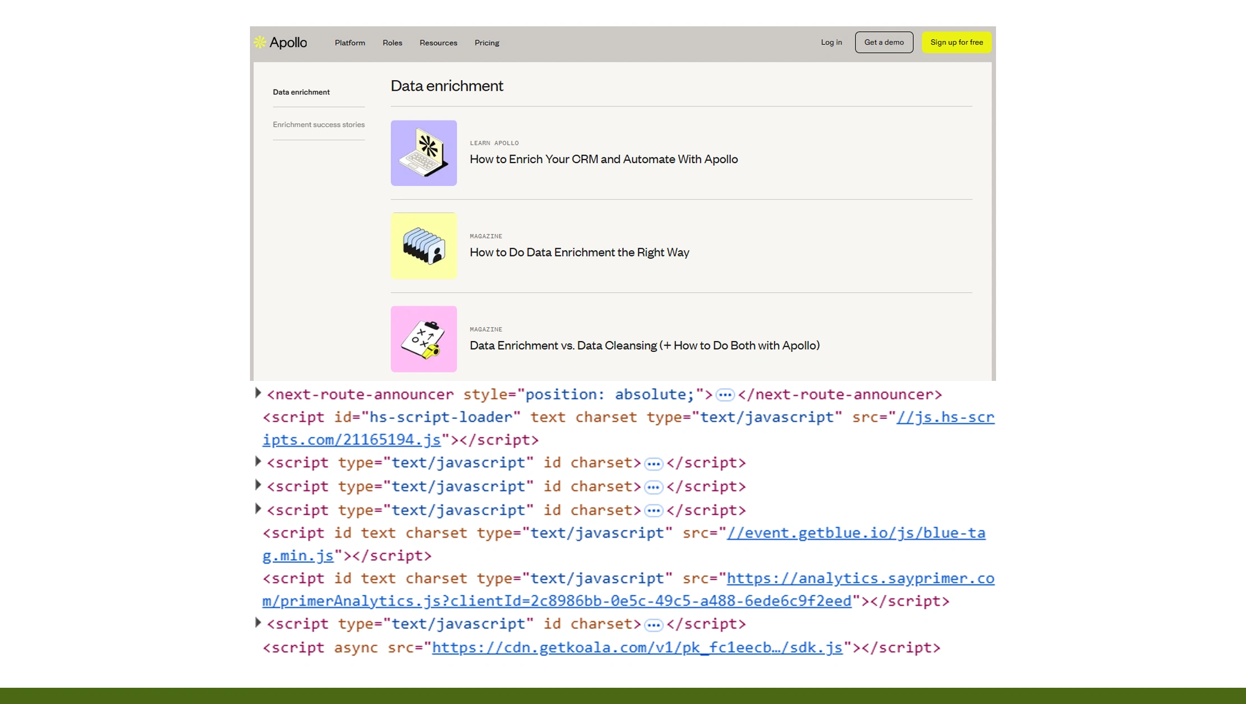Click the Apollo starburst logo icon
Screen dimensions: 1246x704
click(x=260, y=43)
